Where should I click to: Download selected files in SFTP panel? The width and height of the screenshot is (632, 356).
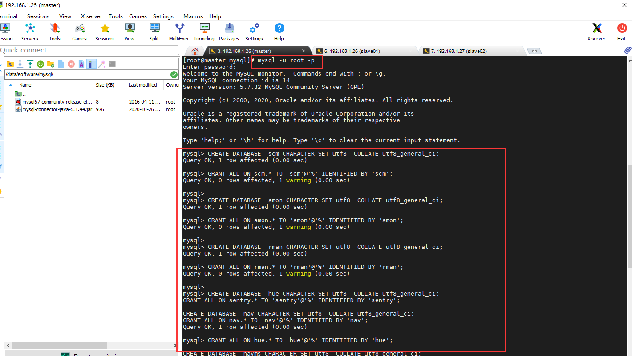coord(20,64)
